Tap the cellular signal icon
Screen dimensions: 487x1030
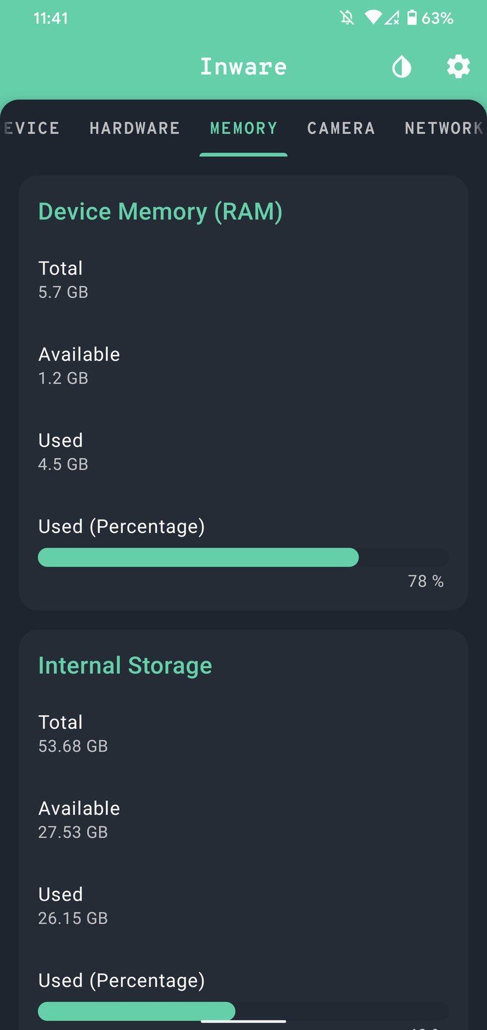(x=391, y=18)
